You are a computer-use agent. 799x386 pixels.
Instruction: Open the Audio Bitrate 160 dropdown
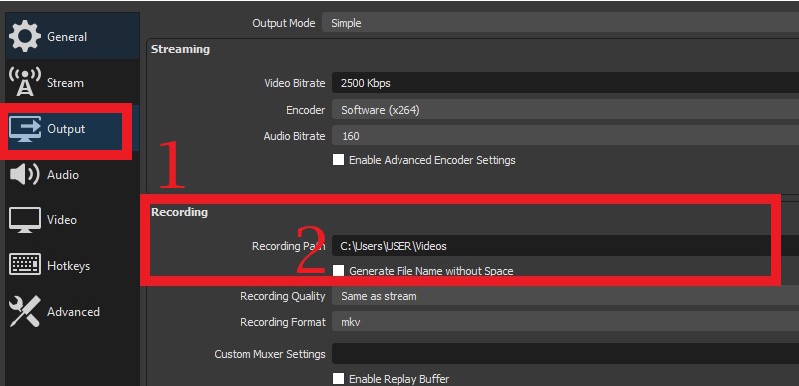click(565, 136)
